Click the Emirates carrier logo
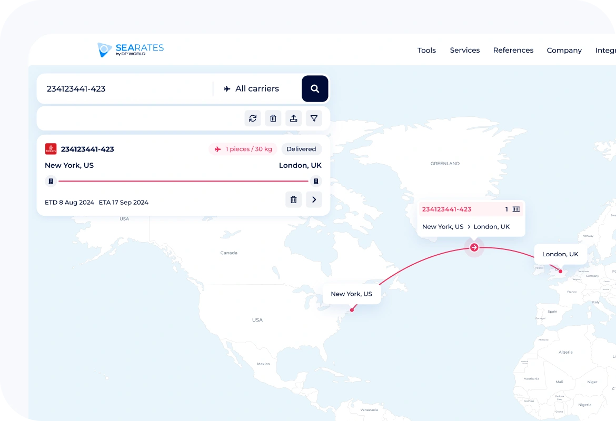This screenshot has width=616, height=421. [51, 149]
